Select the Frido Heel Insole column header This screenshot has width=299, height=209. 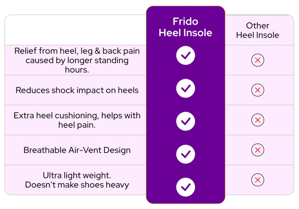point(185,27)
